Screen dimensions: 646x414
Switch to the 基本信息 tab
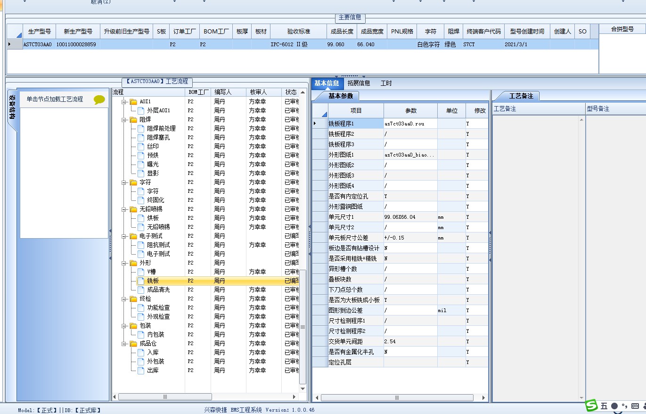click(x=327, y=83)
